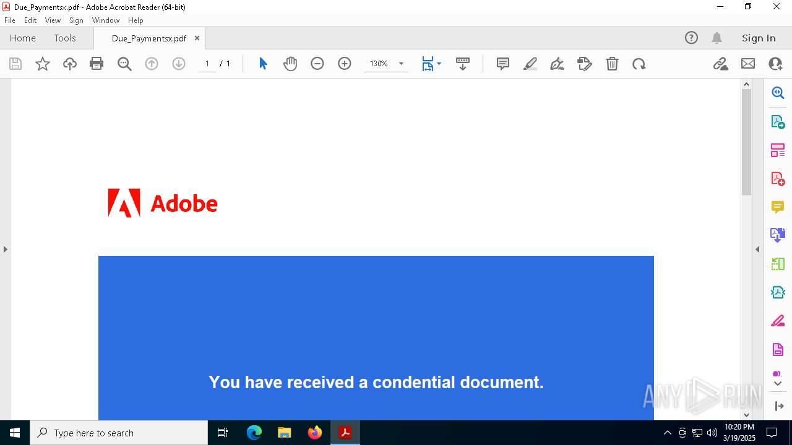The height and width of the screenshot is (445, 792).
Task: Activate the Hand pan tool
Action: (x=290, y=64)
